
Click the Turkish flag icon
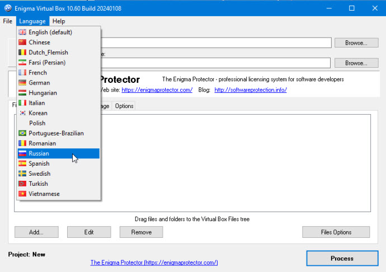click(22, 184)
